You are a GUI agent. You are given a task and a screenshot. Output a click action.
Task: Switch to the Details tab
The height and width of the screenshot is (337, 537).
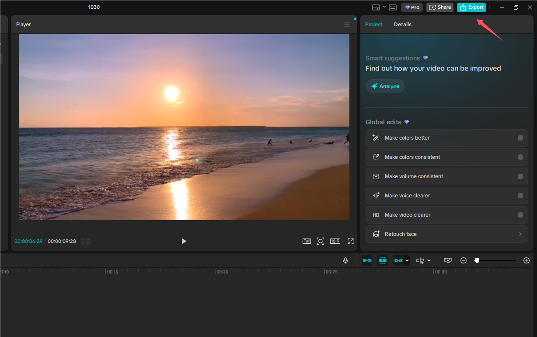point(402,24)
